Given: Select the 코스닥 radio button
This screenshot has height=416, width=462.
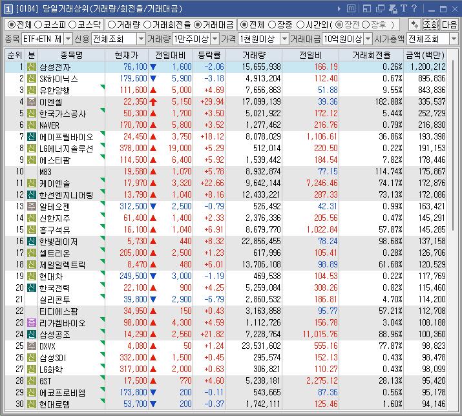Looking at the screenshot, I should [x=72, y=25].
